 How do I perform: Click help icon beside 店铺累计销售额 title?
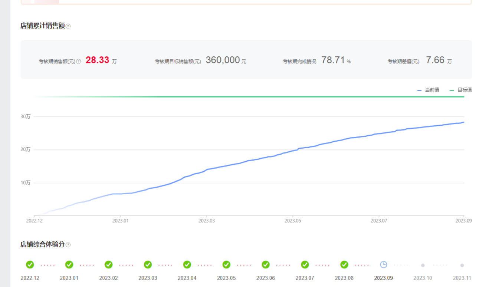[68, 26]
